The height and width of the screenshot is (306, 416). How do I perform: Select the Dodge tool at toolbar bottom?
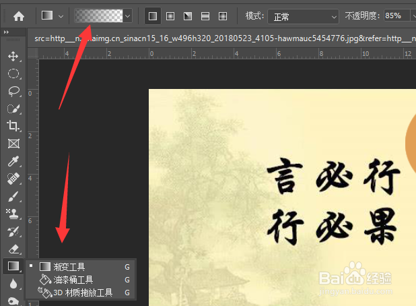pos(13,301)
